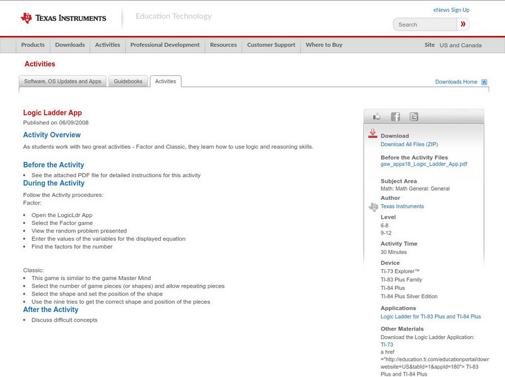Share the activity via Twitter icon
The image size is (505, 377).
tap(413, 117)
